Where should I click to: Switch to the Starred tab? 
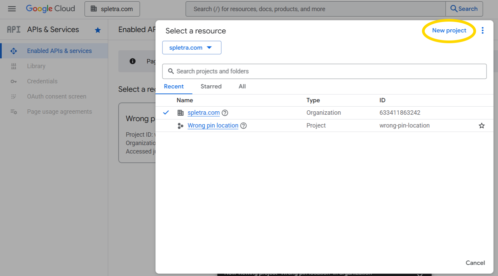(x=211, y=86)
